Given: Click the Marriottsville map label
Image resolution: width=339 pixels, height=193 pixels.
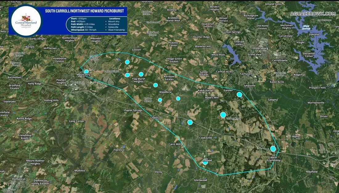Looking at the screenshot, I should [316, 103].
